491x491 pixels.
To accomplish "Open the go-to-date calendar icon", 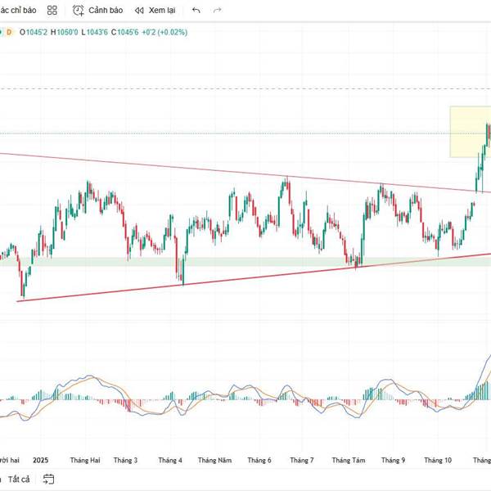I will (x=48, y=479).
